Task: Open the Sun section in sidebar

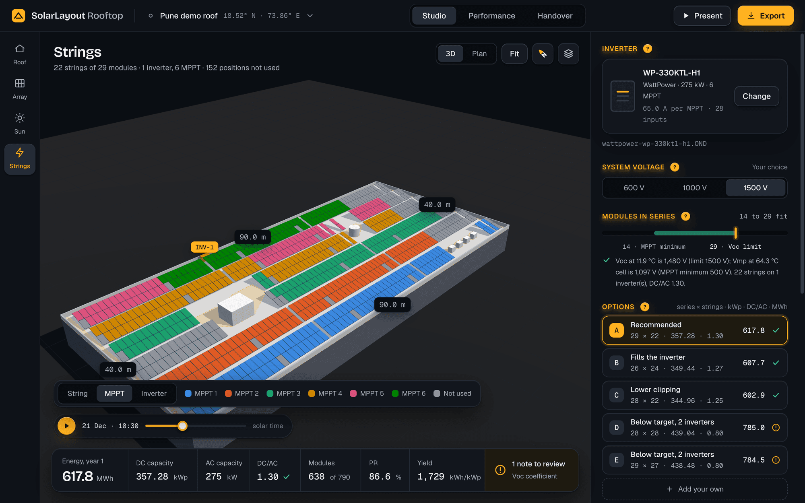Action: click(20, 124)
